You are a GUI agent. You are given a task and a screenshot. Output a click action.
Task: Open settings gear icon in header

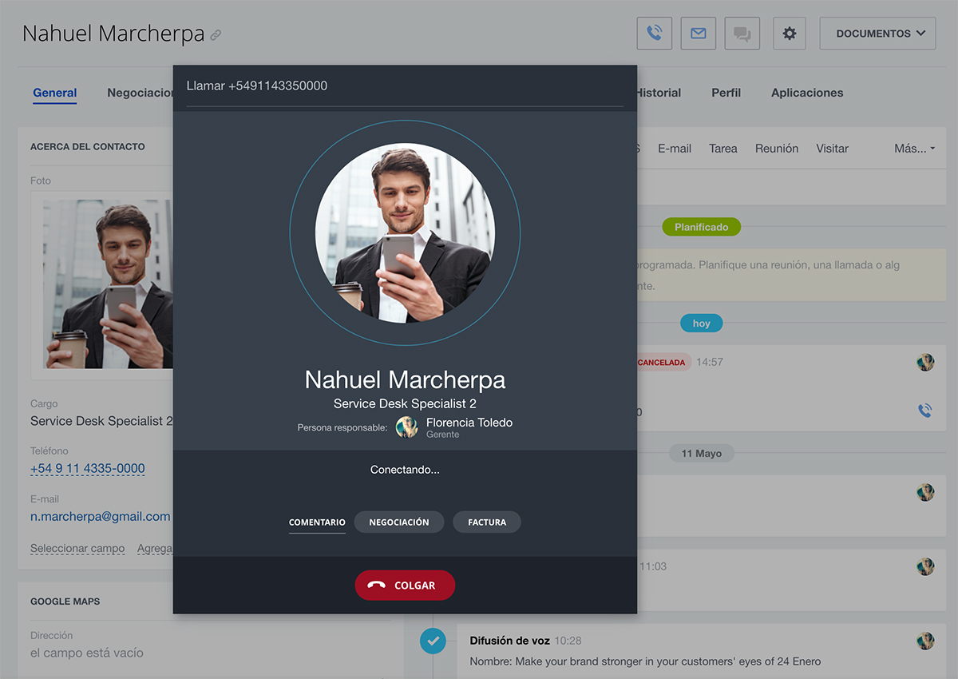(x=789, y=34)
